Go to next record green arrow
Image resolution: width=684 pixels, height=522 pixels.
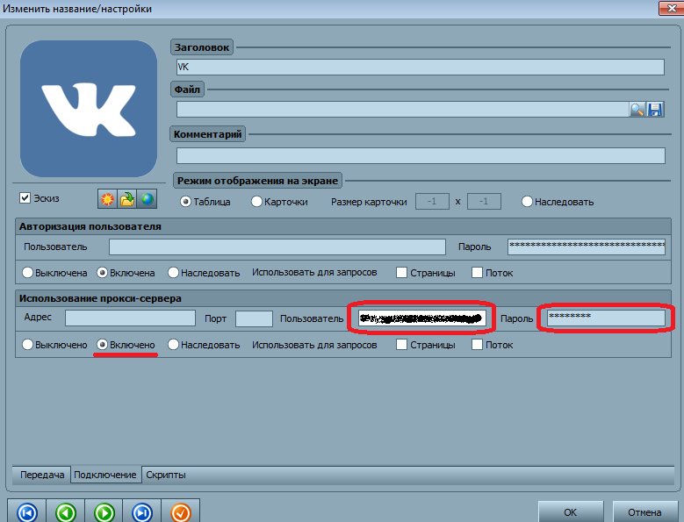pyautogui.click(x=104, y=512)
